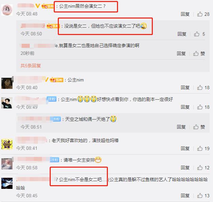The height and width of the screenshot is (202, 213).
Task: Reply to the 08:48 top comment
Action: [x=185, y=14]
